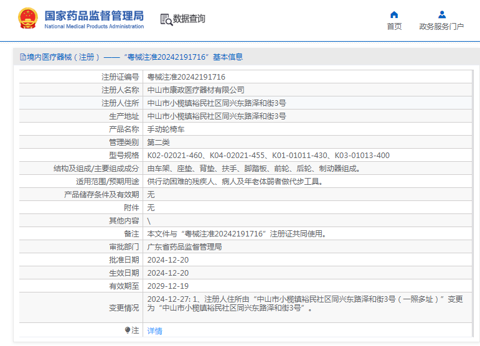The height and width of the screenshot is (346, 480).
Task: Click the 首页 home icon
Action: 394,14
